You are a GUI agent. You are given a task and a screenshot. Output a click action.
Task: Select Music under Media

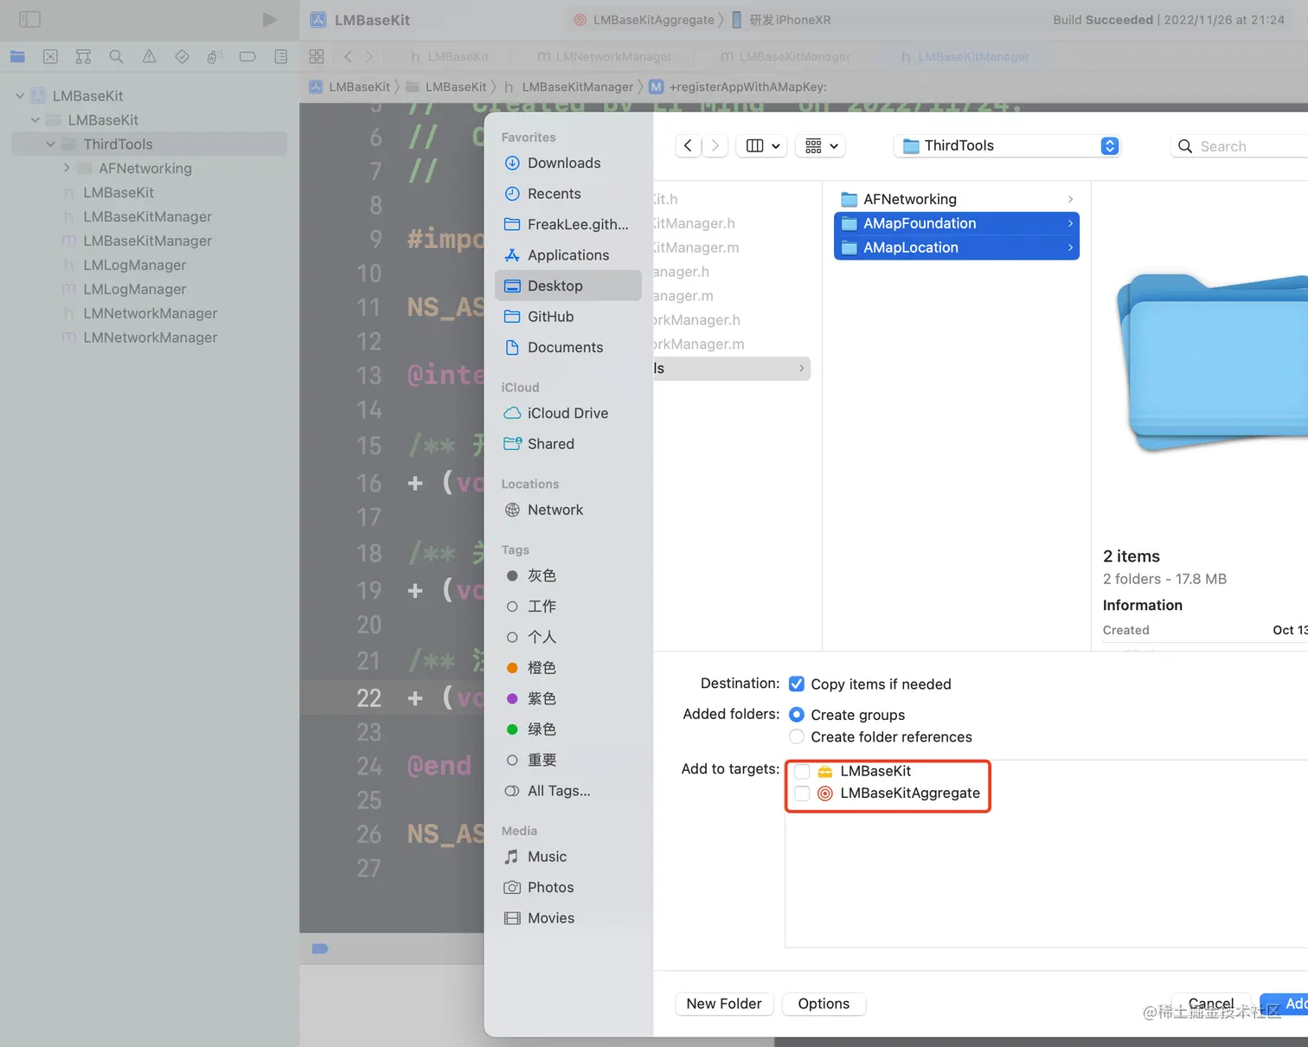click(x=567, y=857)
